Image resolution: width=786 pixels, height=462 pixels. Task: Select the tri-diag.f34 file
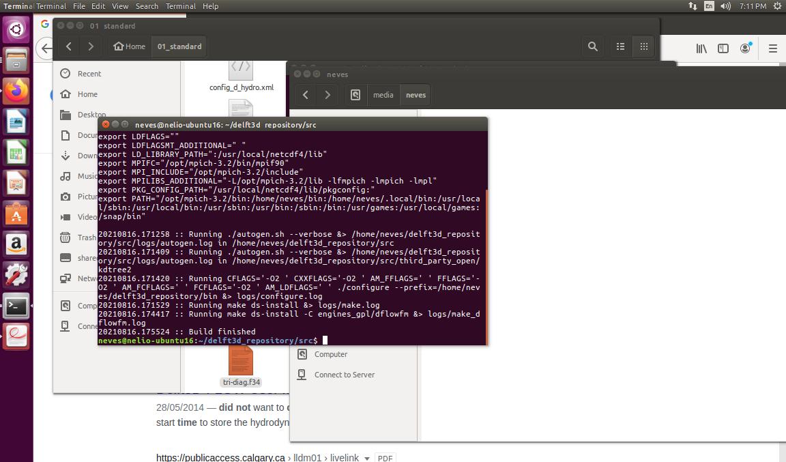coord(241,367)
